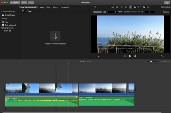
Task: Open the stabilization camera tool
Action: pos(126,7)
